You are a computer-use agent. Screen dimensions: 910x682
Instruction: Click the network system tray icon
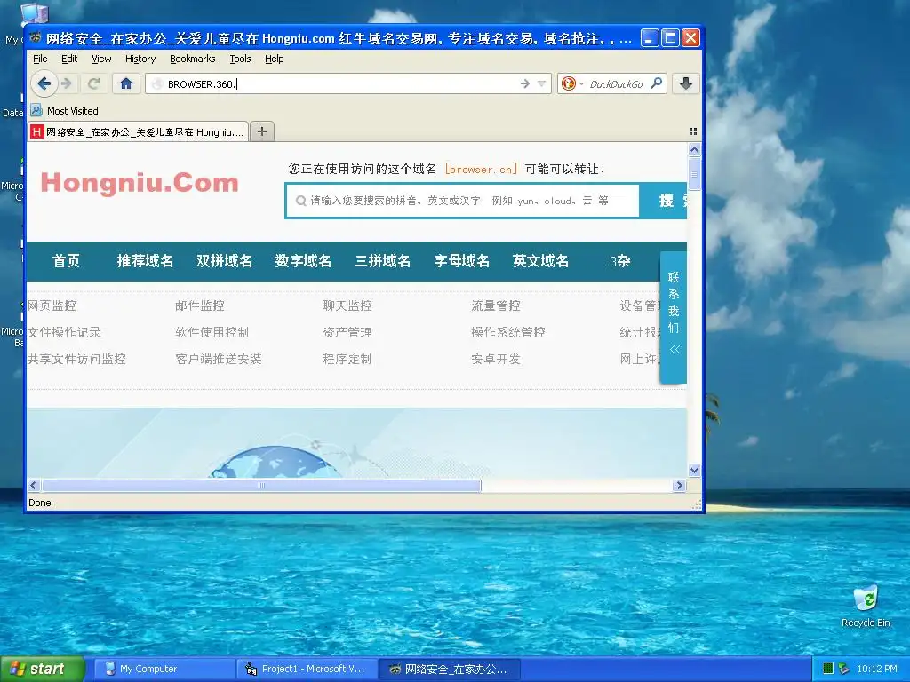coord(843,669)
